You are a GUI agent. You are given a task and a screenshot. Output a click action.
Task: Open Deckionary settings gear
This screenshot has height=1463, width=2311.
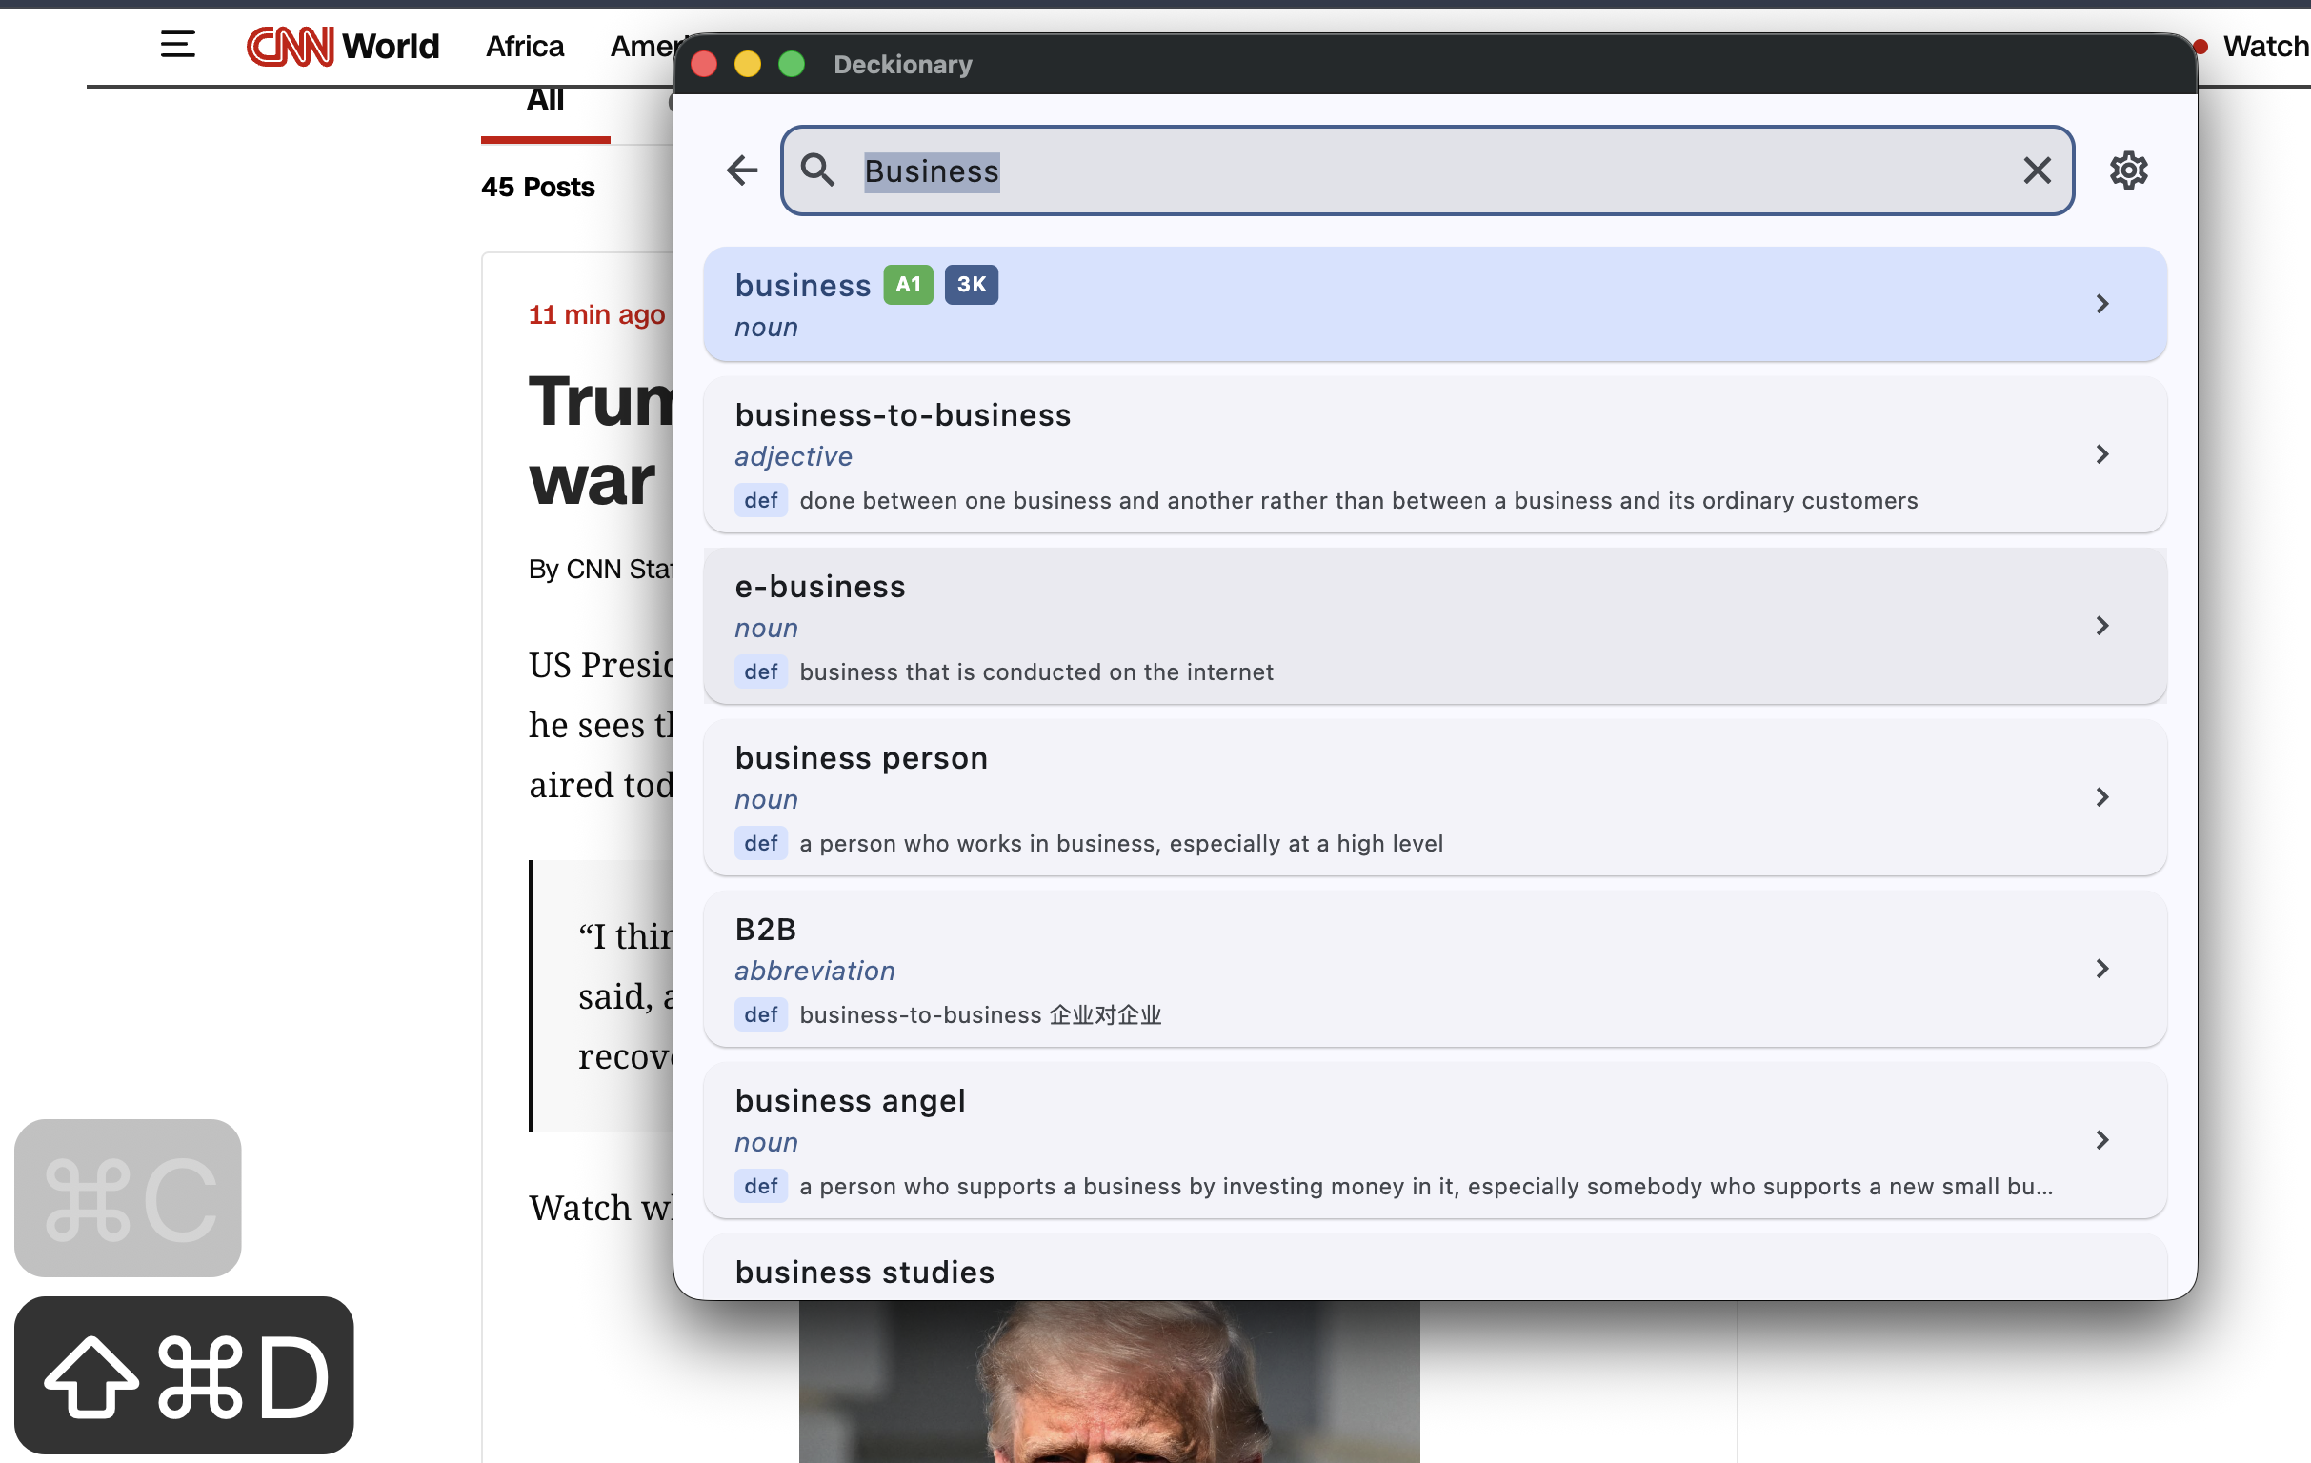tap(2128, 170)
